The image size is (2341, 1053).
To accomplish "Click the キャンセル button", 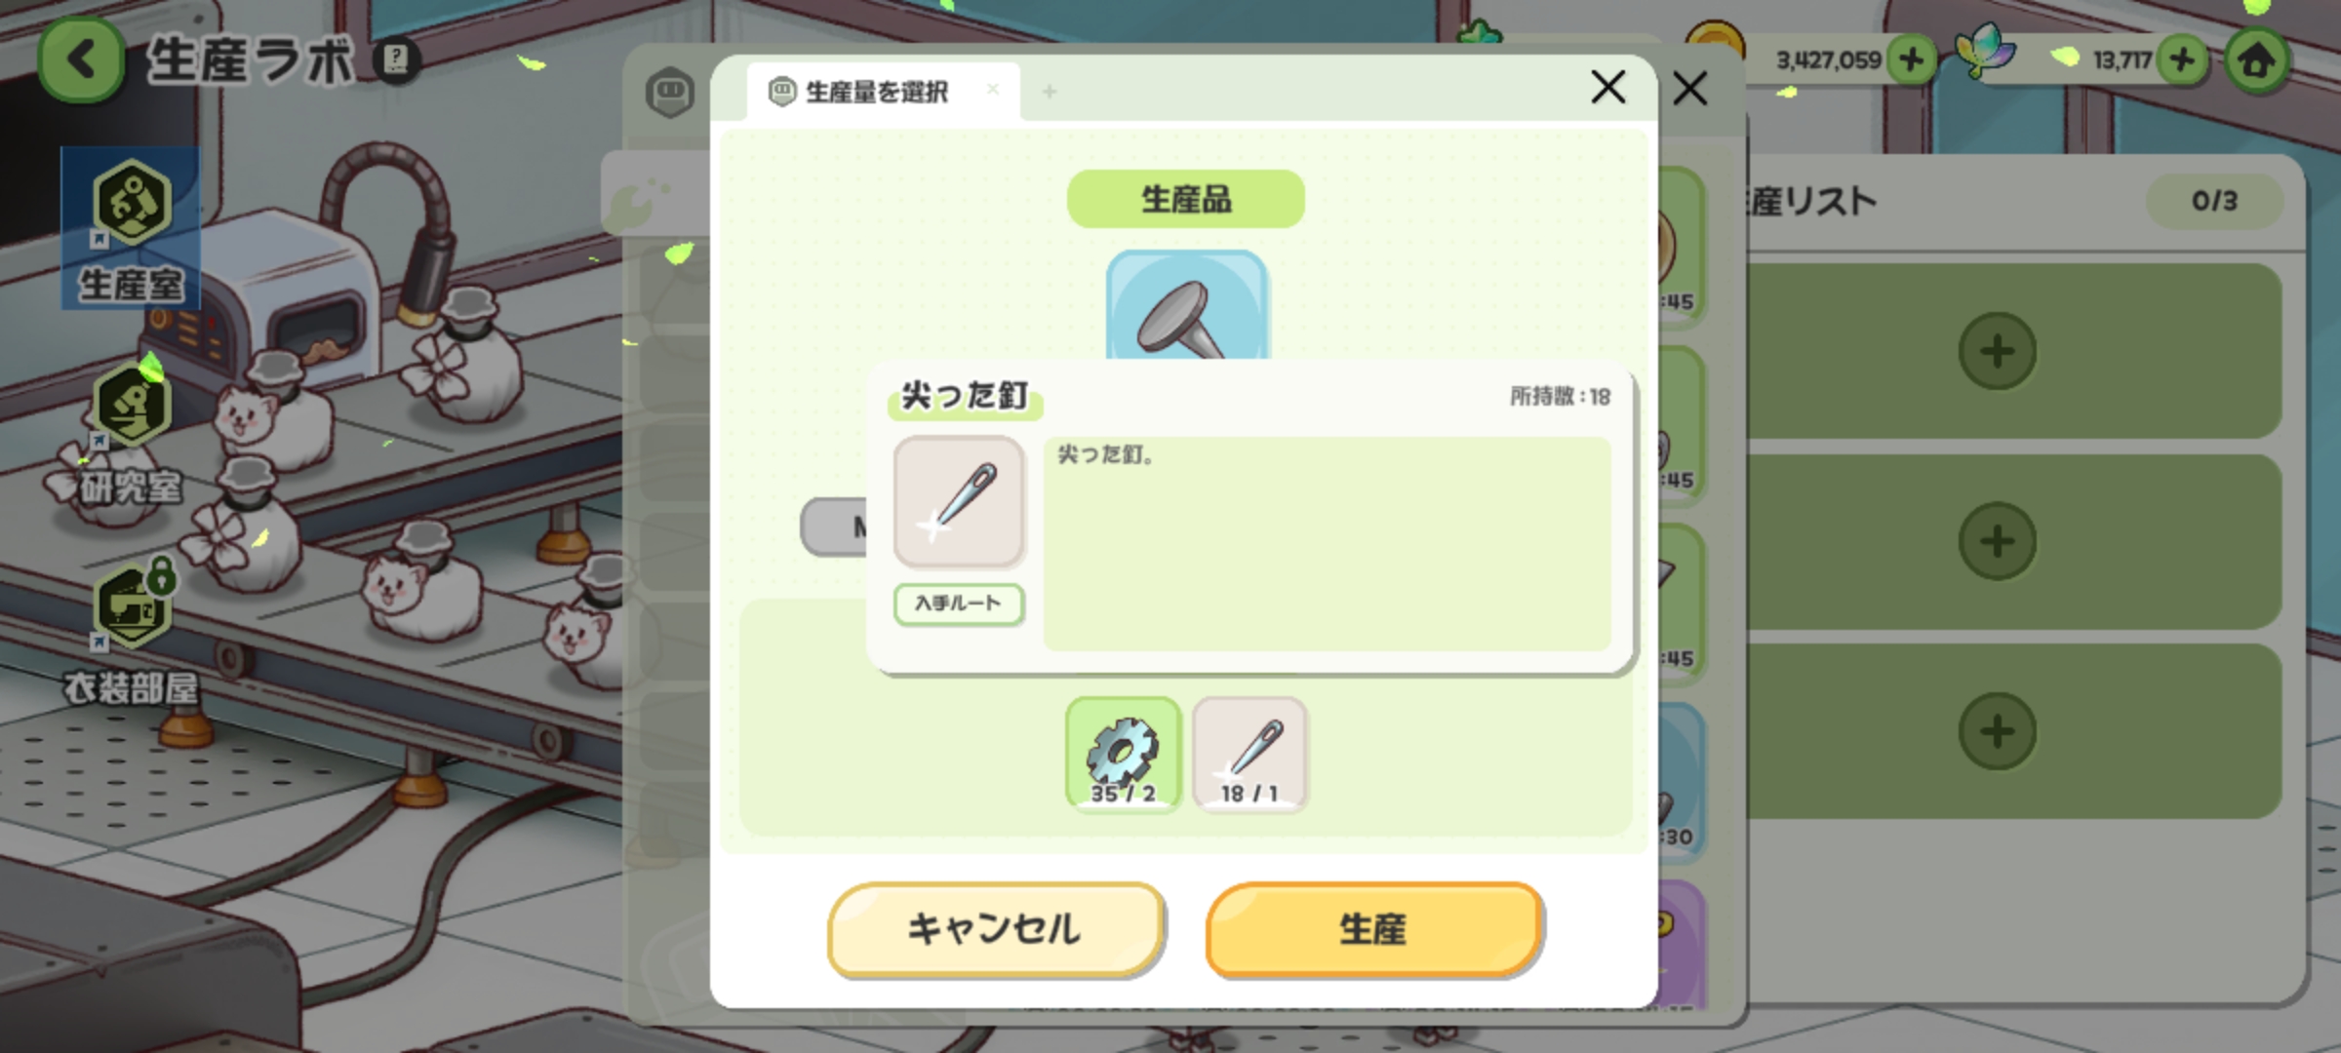I will tap(995, 928).
